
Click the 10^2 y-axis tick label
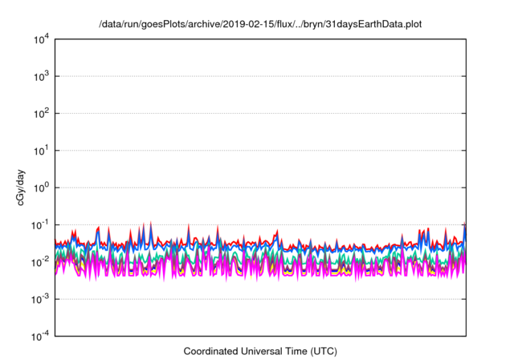(x=41, y=114)
